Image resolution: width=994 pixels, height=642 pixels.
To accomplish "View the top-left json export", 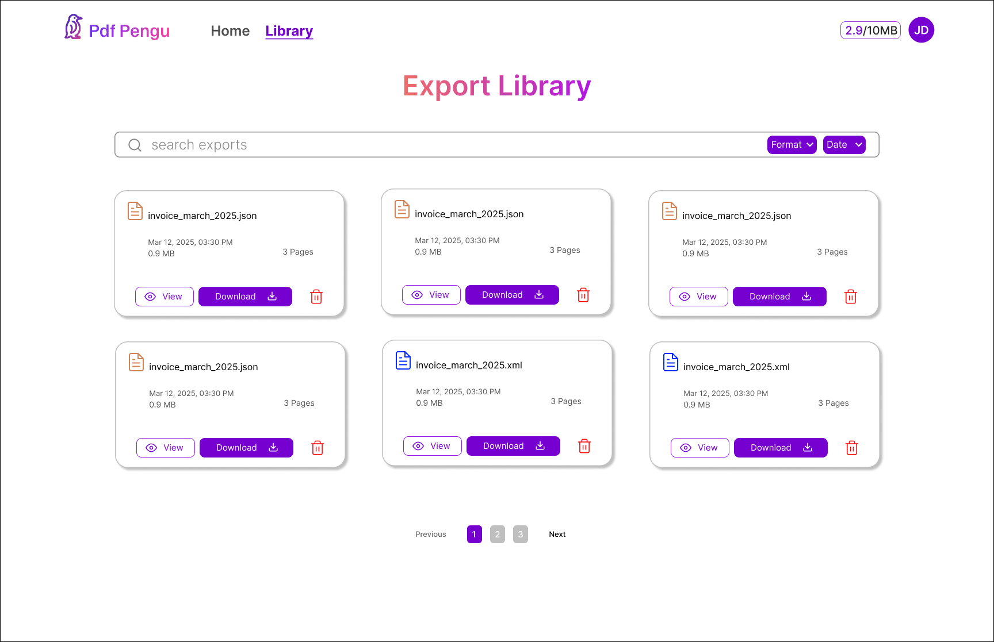I will pyautogui.click(x=165, y=297).
